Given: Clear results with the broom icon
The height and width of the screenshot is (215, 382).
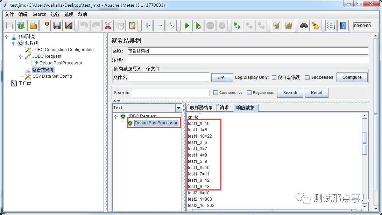Looking at the screenshot, I should 276,26.
